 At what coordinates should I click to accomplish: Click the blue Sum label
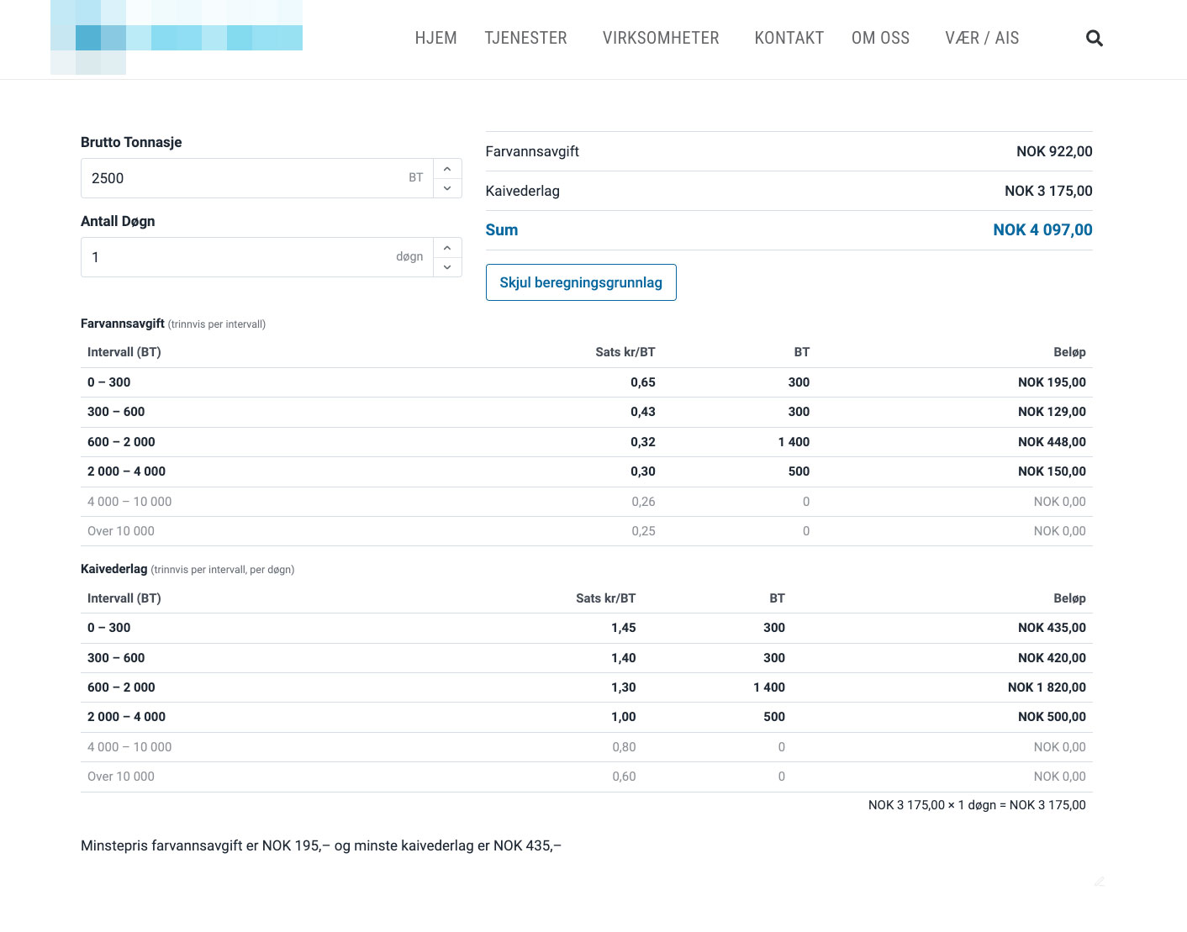[x=502, y=230]
